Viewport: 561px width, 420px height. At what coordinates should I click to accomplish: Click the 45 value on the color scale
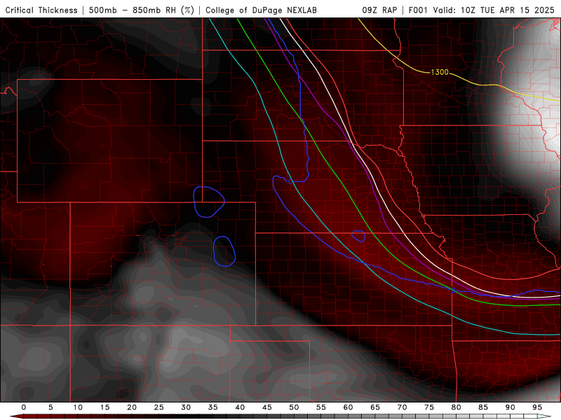(x=267, y=407)
